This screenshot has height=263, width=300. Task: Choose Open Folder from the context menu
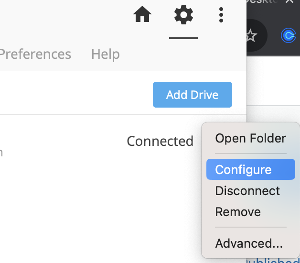pyautogui.click(x=250, y=139)
